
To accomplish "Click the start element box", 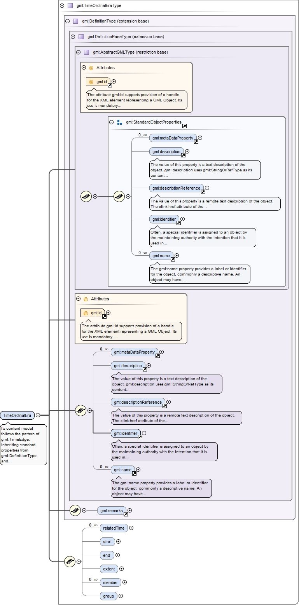I will tap(107, 542).
